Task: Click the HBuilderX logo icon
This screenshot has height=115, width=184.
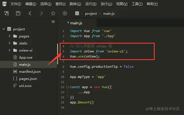Action: coord(4,4)
